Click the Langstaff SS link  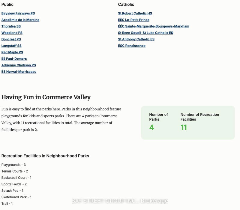(11, 46)
